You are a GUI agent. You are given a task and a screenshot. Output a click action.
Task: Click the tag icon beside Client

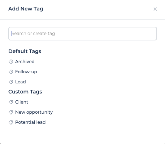click(11, 102)
